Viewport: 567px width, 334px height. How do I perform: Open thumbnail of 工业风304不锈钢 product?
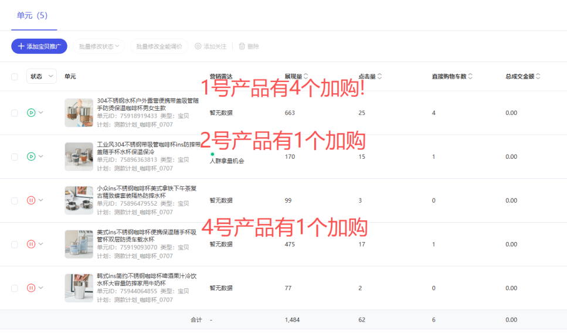(79, 156)
